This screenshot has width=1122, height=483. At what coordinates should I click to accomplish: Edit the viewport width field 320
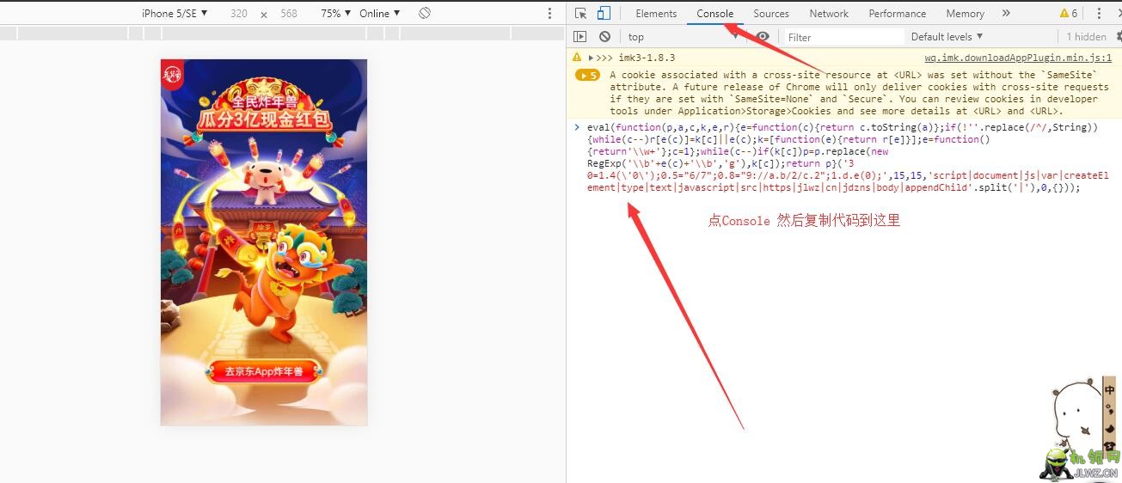pos(238,14)
